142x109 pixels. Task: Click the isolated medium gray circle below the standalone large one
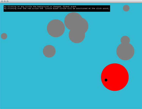tap(49, 51)
